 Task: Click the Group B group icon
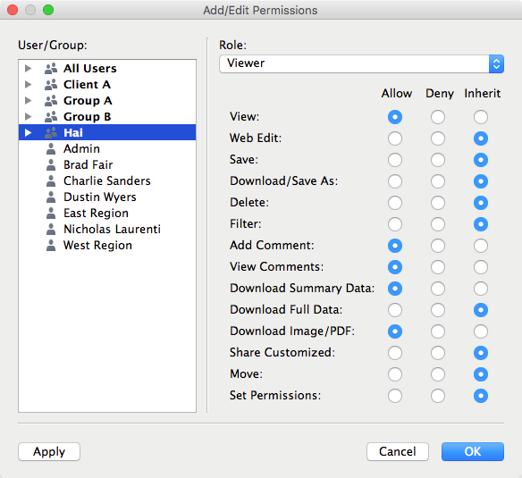[x=51, y=117]
